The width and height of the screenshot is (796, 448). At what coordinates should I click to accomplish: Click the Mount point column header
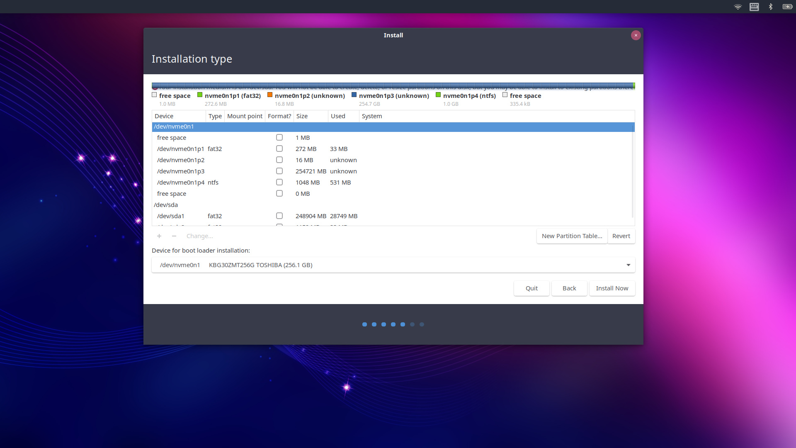tap(245, 116)
